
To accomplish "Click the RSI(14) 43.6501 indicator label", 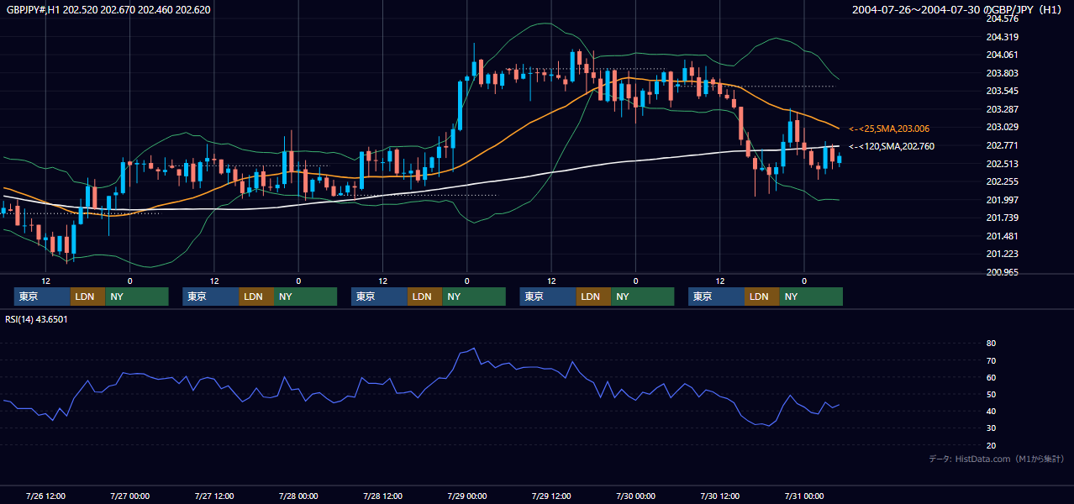I will [36, 319].
